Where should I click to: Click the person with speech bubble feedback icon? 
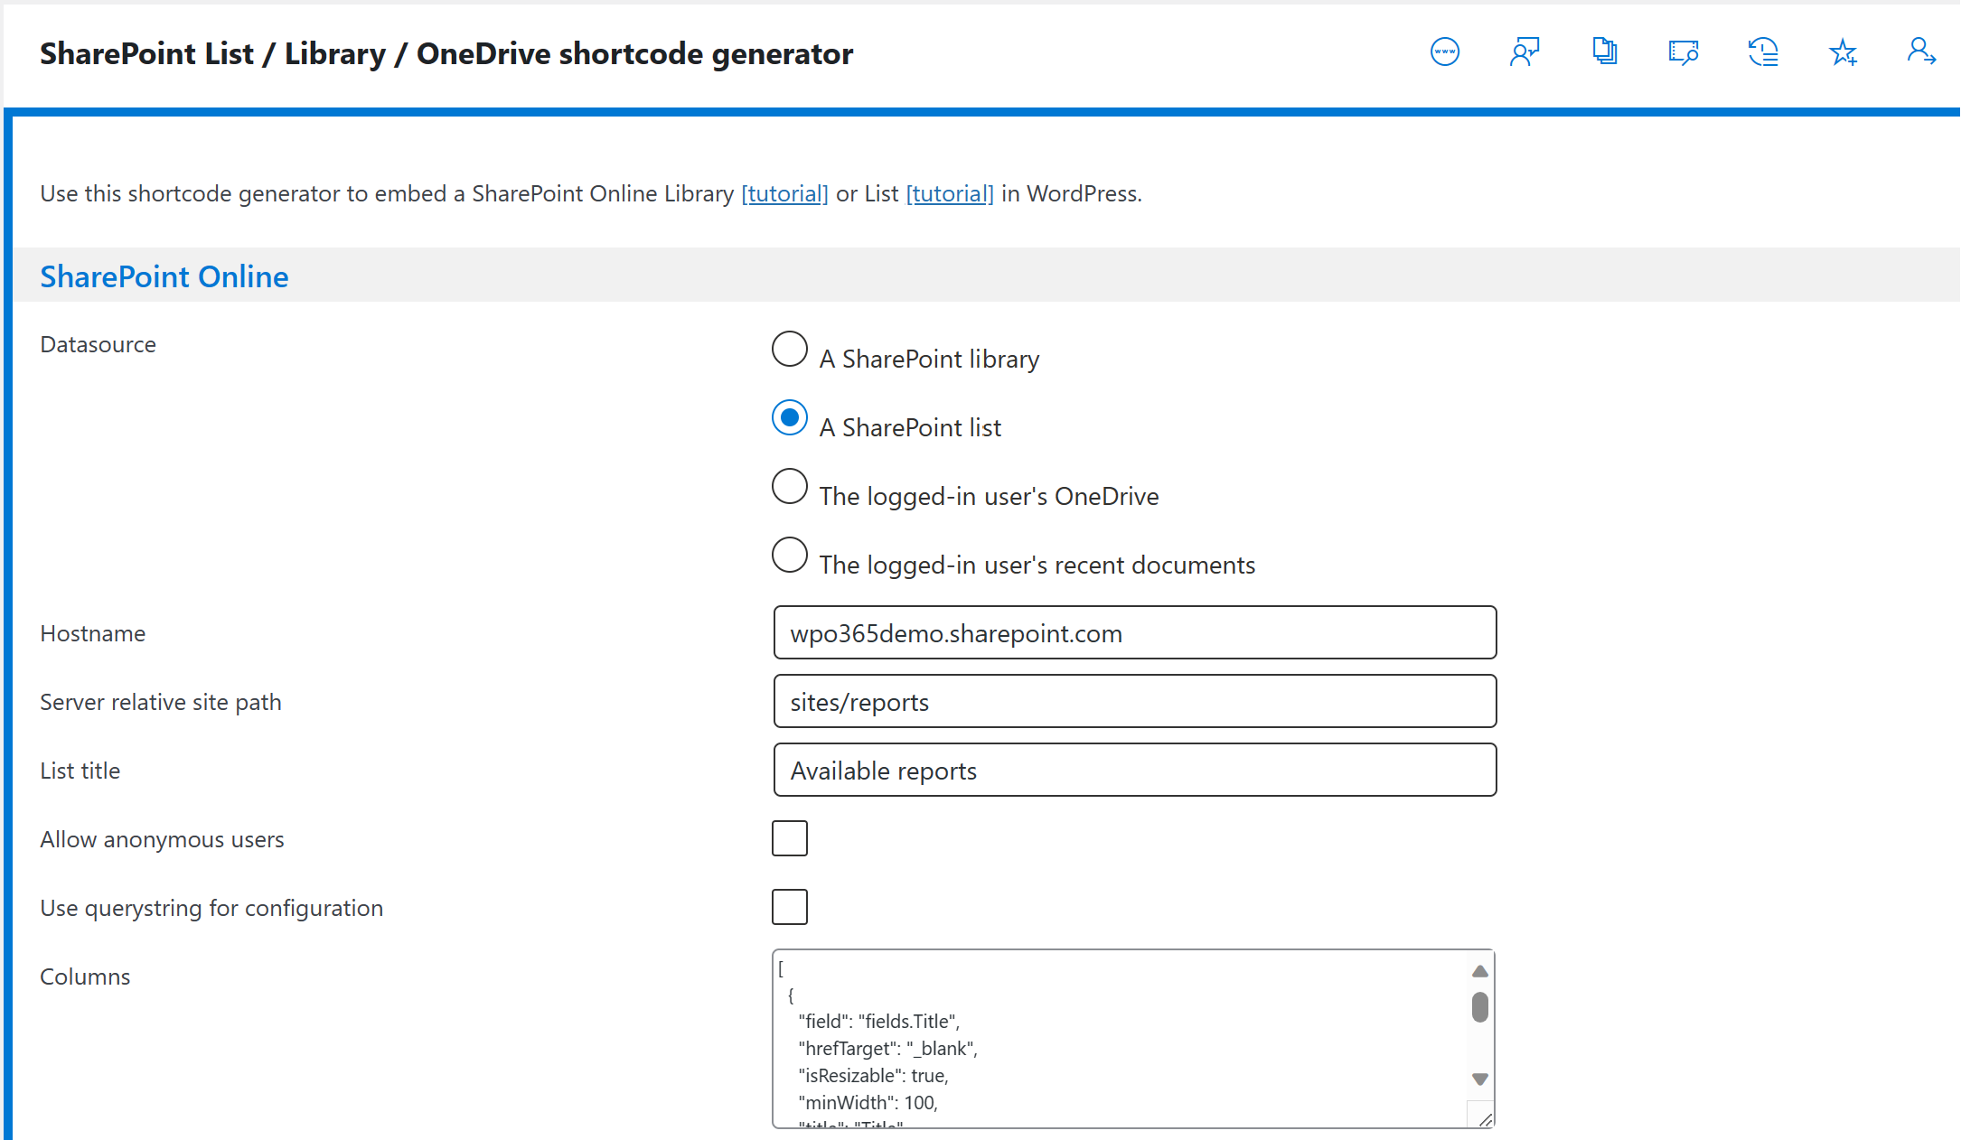pos(1525,52)
